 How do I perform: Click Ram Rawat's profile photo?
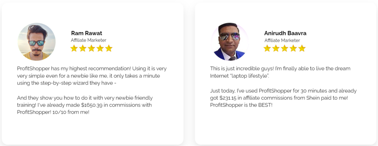click(x=37, y=42)
